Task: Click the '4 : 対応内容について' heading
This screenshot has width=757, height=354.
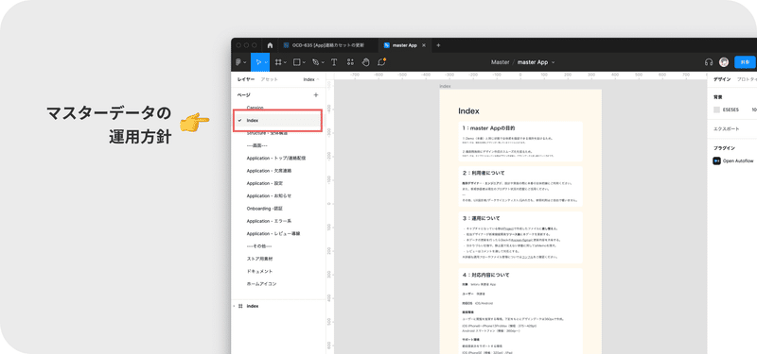Action: click(x=485, y=275)
